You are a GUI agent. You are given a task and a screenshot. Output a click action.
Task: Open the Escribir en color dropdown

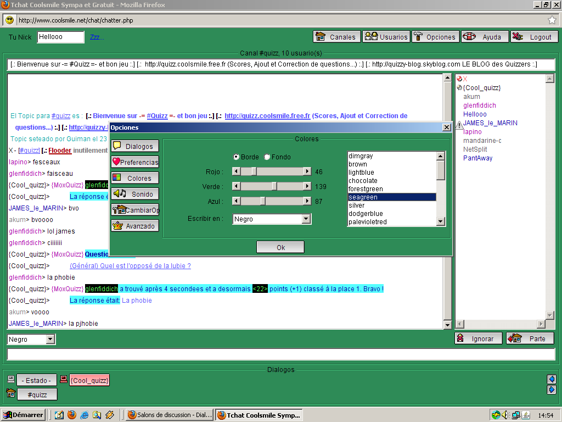point(306,219)
